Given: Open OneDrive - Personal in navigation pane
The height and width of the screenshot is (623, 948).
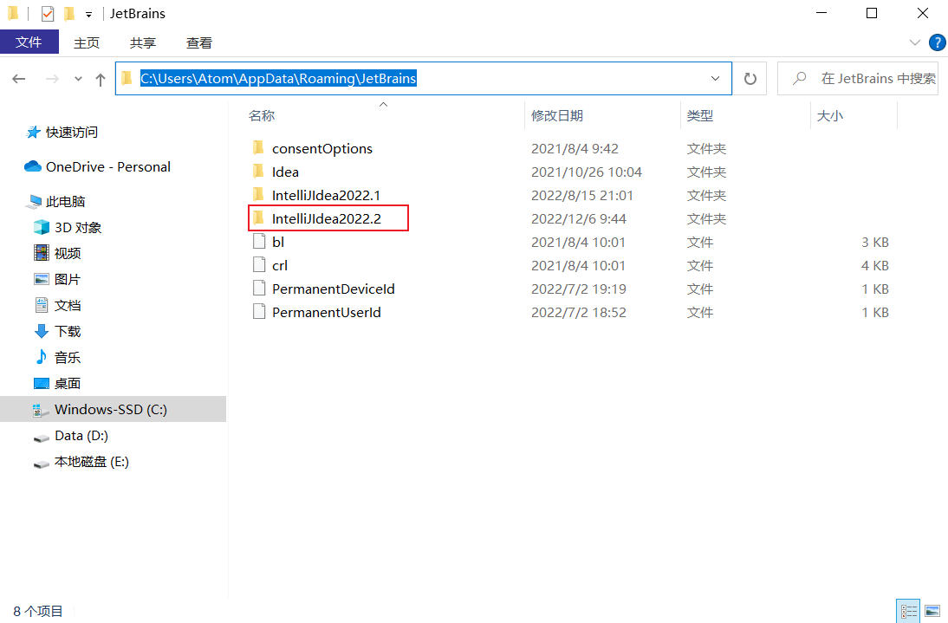Looking at the screenshot, I should [x=108, y=166].
